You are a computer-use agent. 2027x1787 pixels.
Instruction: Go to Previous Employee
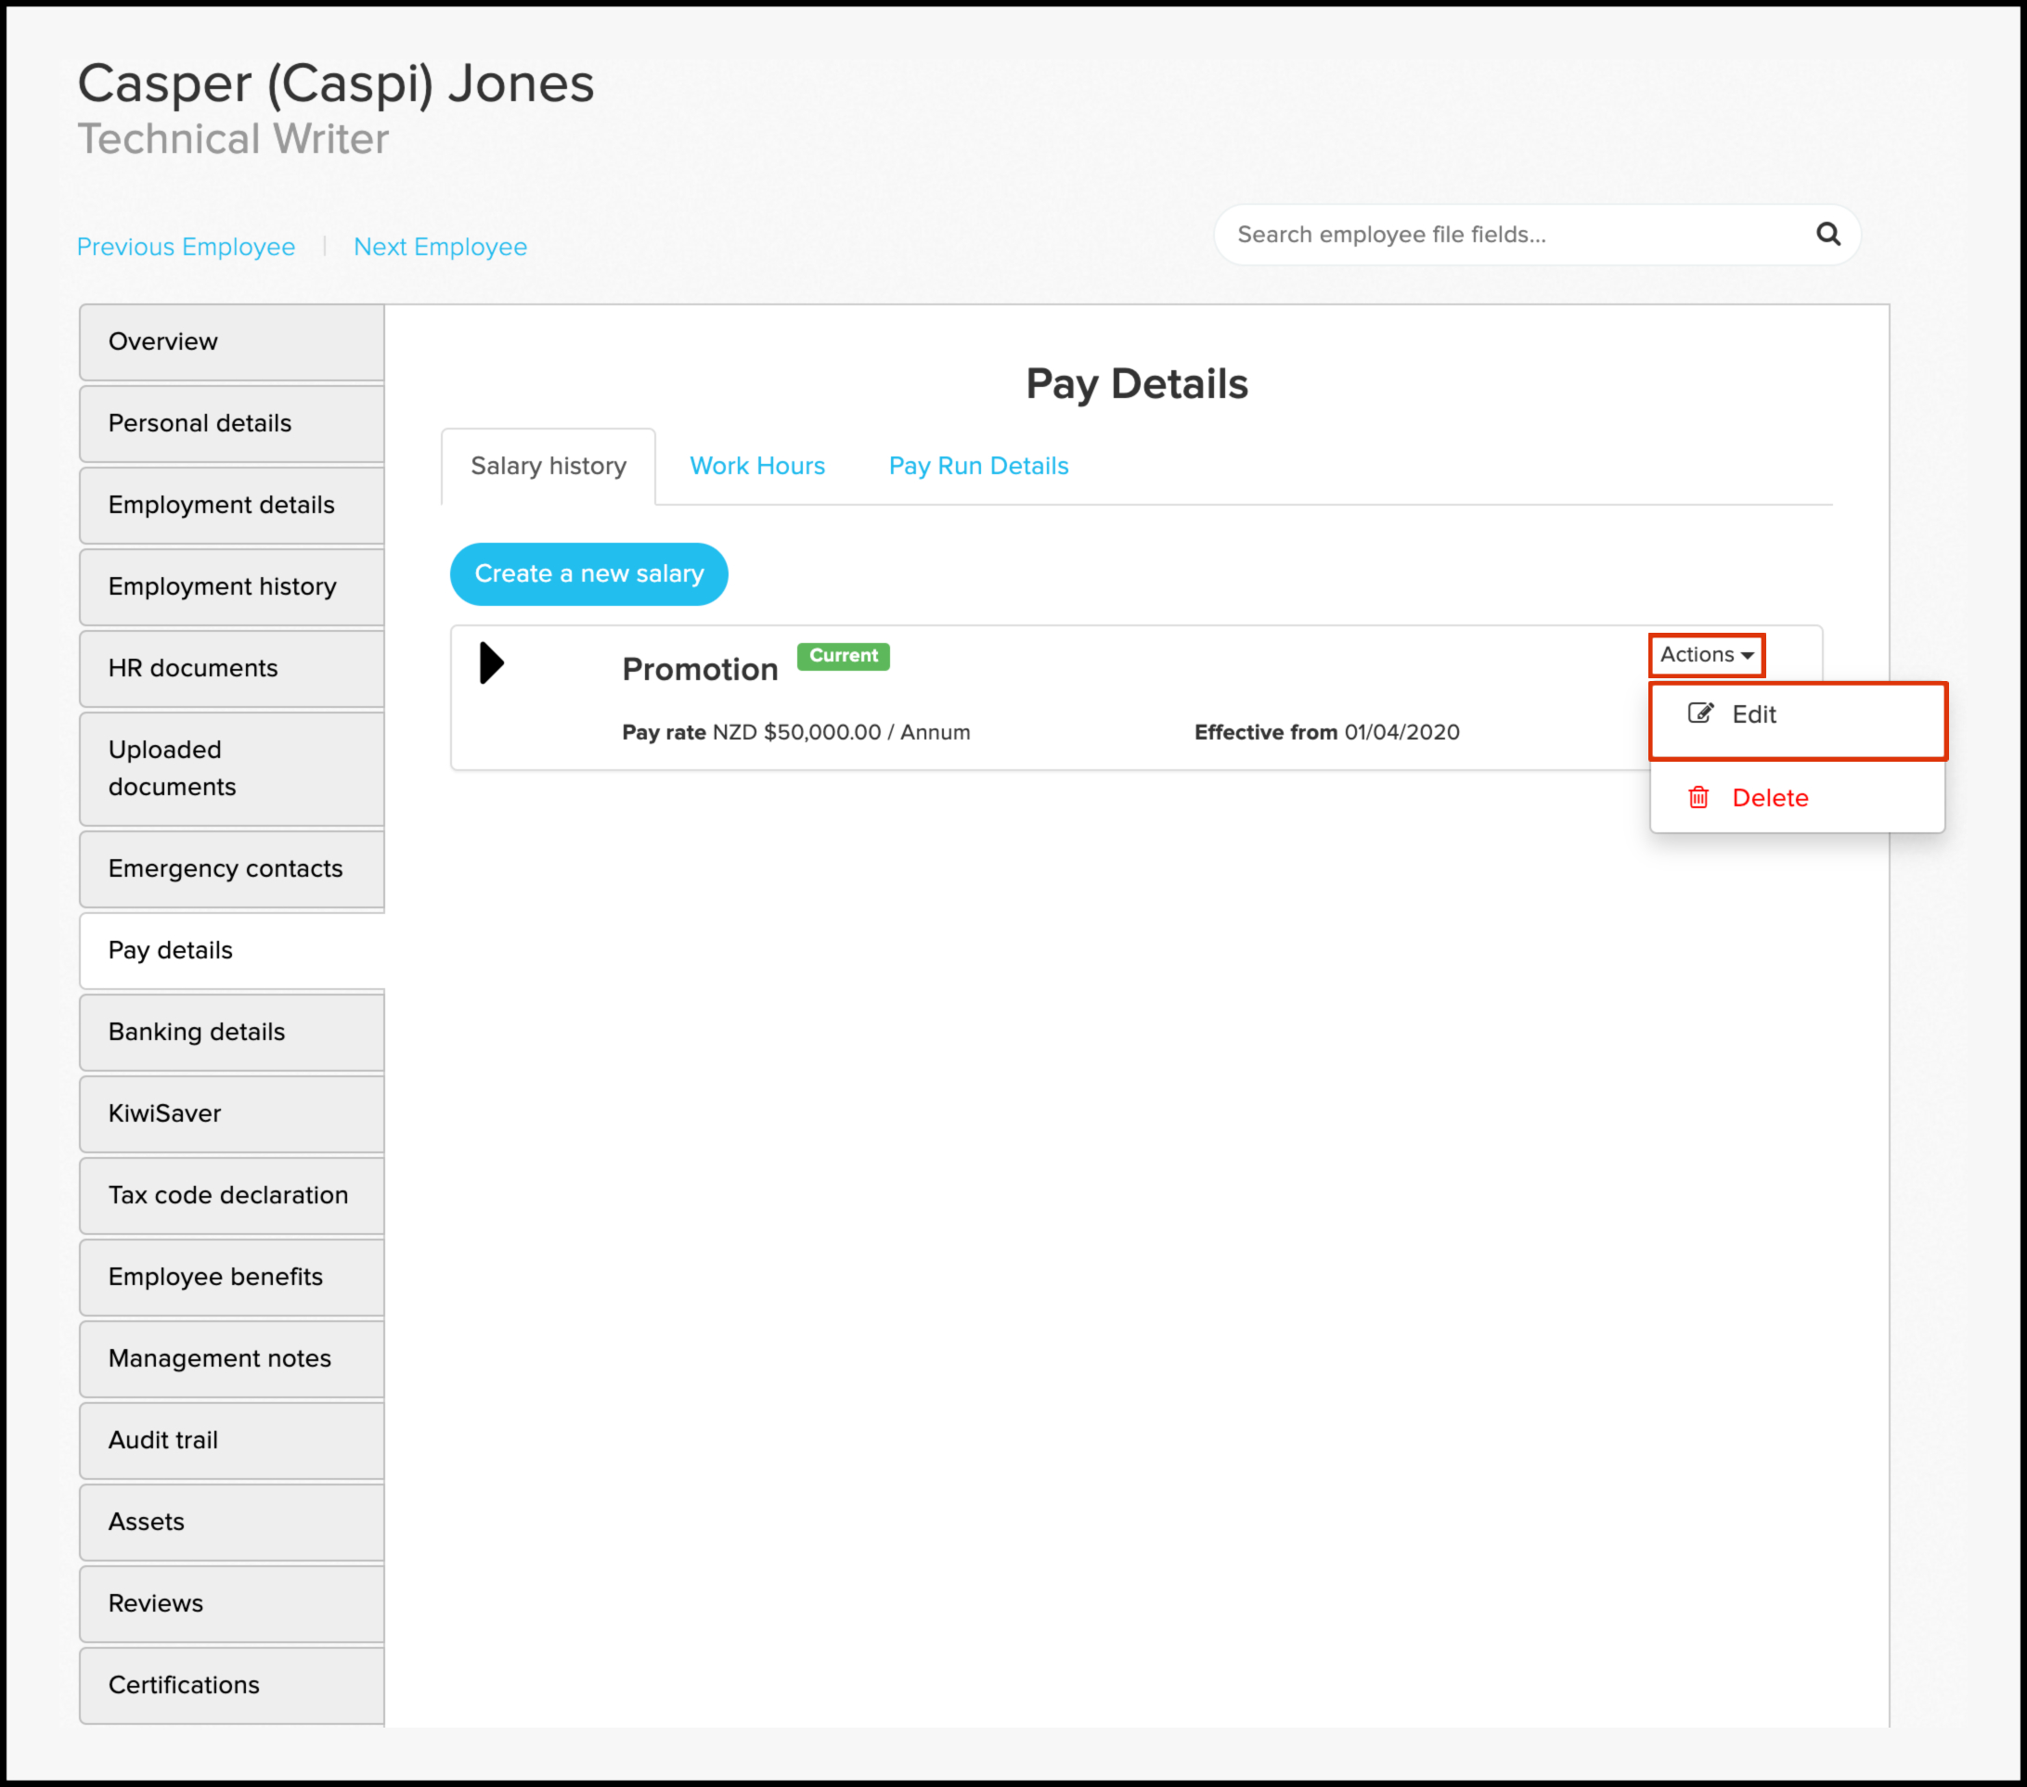187,247
